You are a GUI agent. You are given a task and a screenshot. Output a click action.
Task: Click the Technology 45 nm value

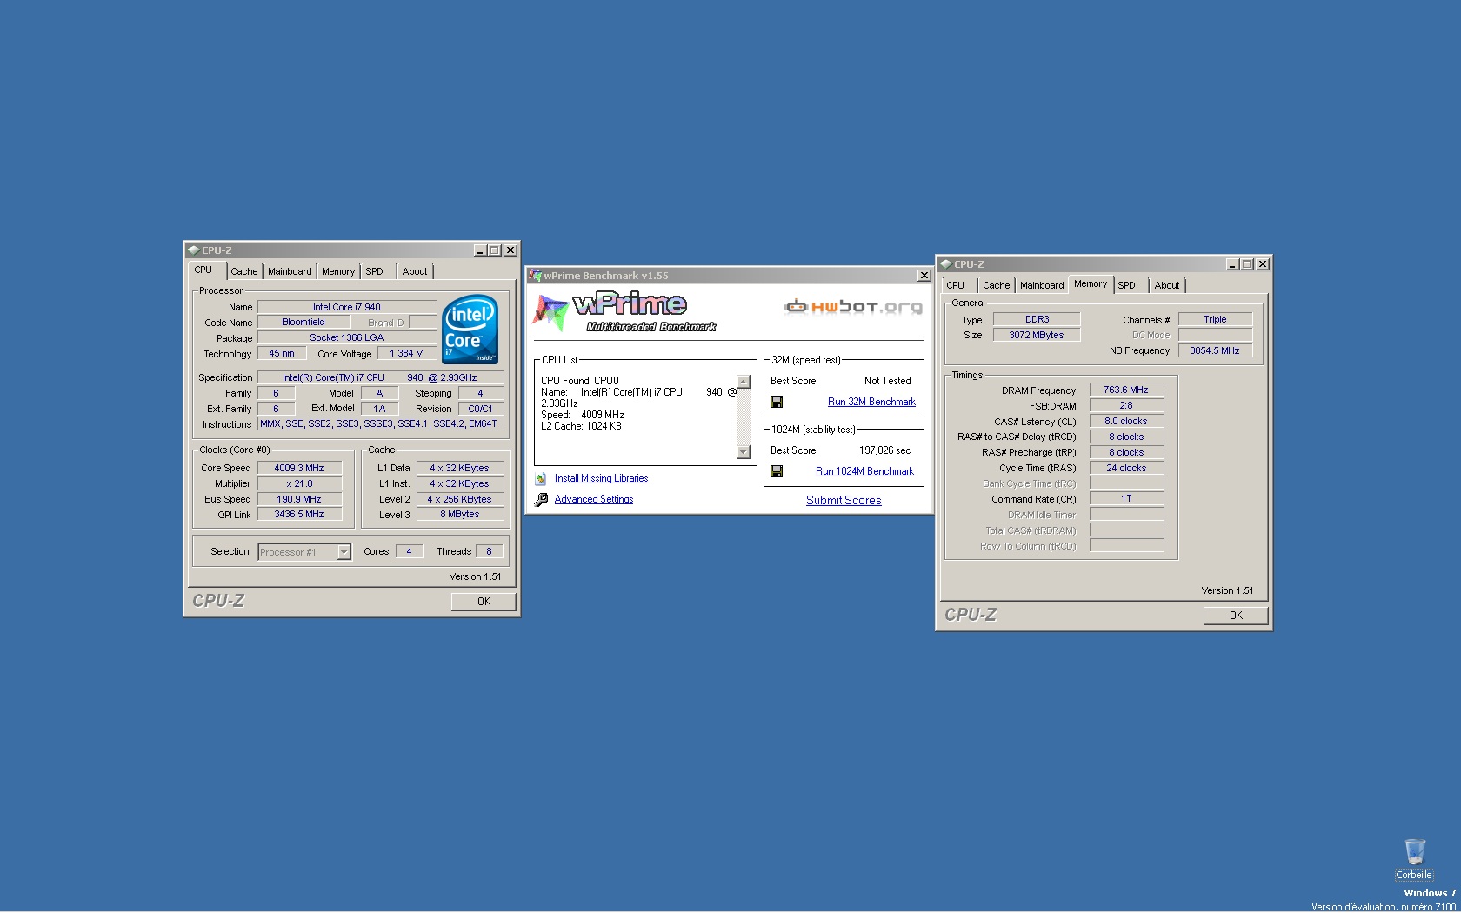click(282, 354)
